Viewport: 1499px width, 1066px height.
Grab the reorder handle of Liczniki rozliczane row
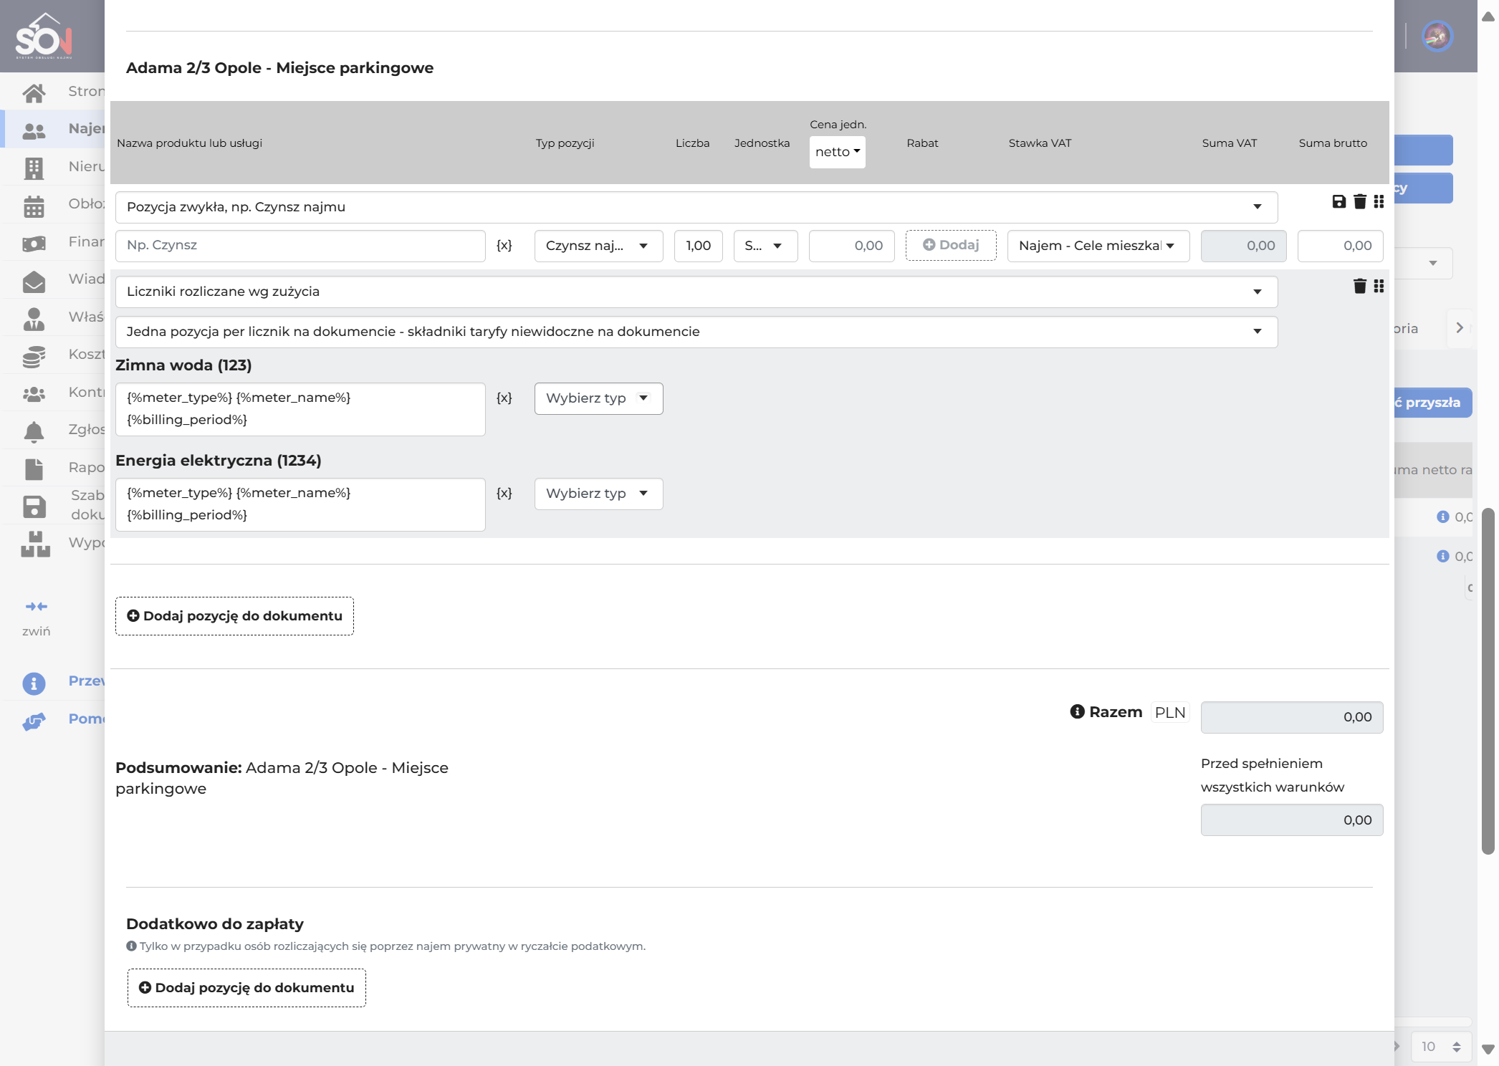pyautogui.click(x=1379, y=287)
